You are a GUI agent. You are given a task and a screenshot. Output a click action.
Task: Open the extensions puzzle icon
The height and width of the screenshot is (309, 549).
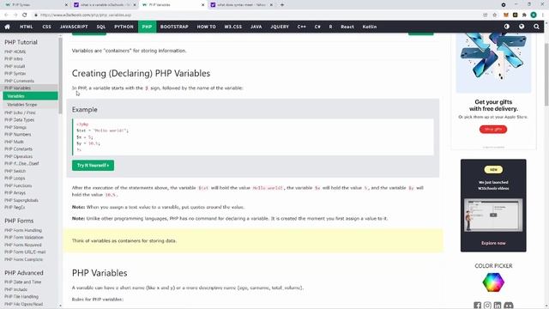click(x=524, y=15)
